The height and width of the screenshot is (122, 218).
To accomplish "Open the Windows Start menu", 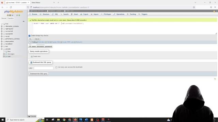I will click(x=2, y=120).
